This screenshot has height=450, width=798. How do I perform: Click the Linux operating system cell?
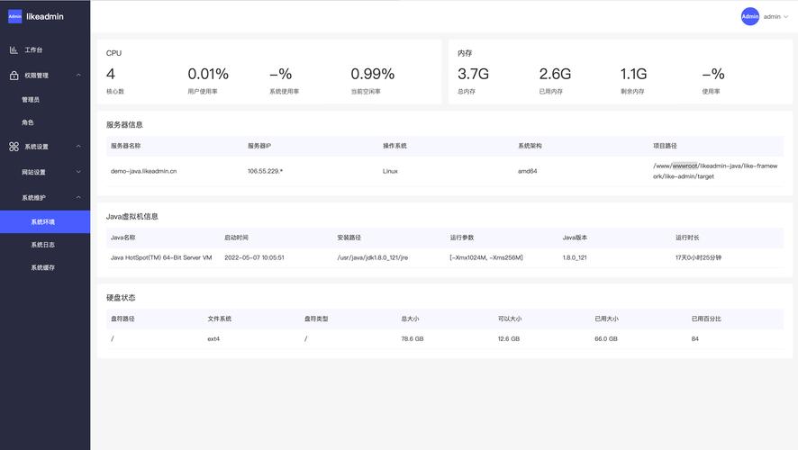(x=390, y=171)
